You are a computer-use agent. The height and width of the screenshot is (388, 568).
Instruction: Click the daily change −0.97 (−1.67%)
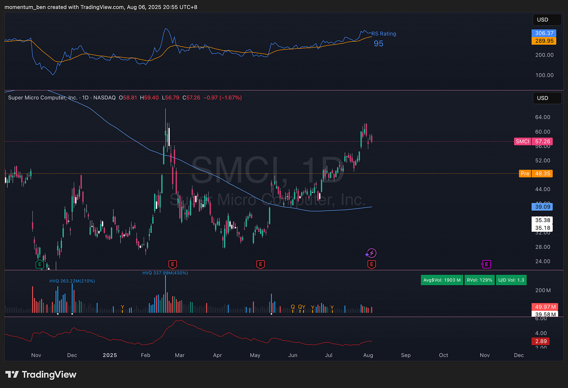[x=222, y=97]
